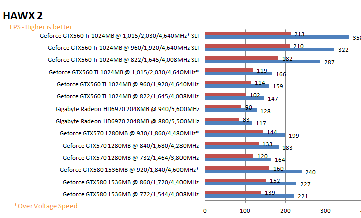
Task: Click the axis value 100
Action: point(245,211)
